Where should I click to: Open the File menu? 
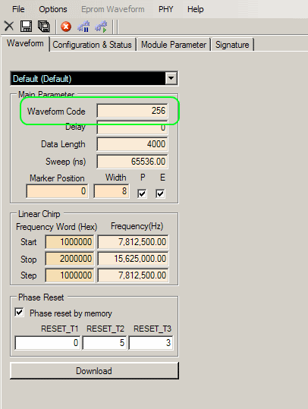18,9
